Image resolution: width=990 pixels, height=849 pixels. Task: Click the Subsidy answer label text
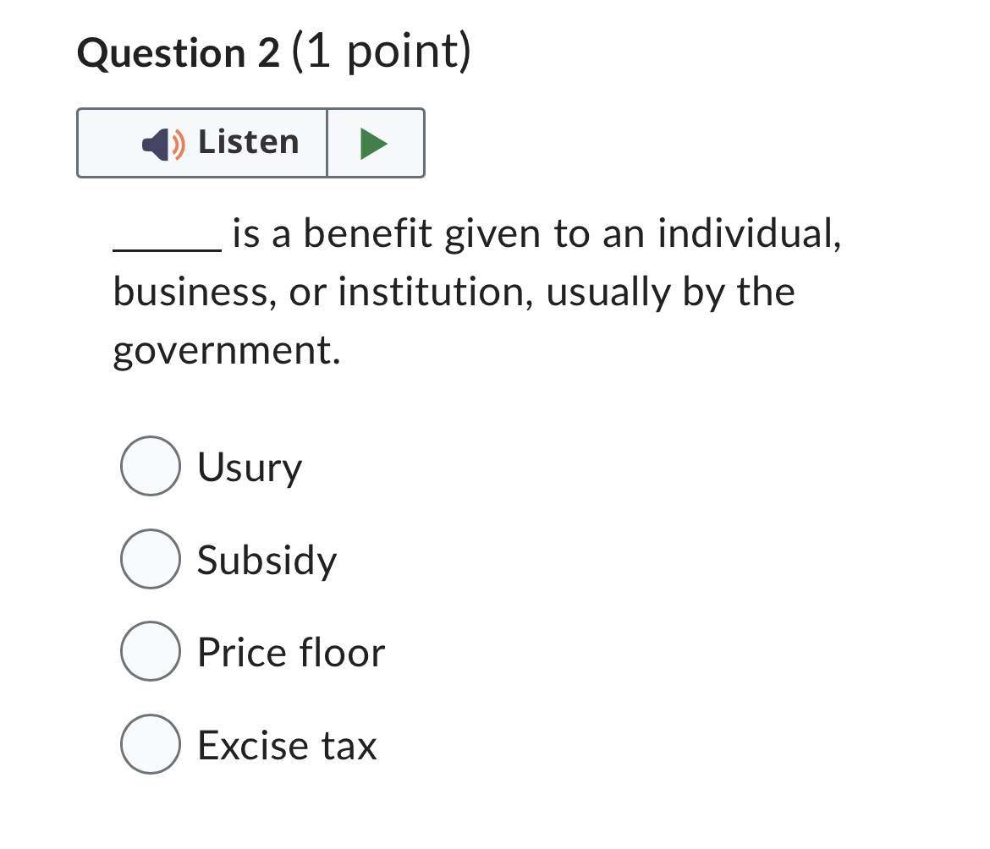[x=266, y=561]
